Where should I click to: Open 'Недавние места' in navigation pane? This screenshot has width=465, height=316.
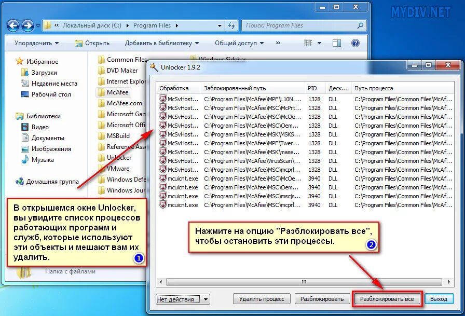click(x=49, y=84)
